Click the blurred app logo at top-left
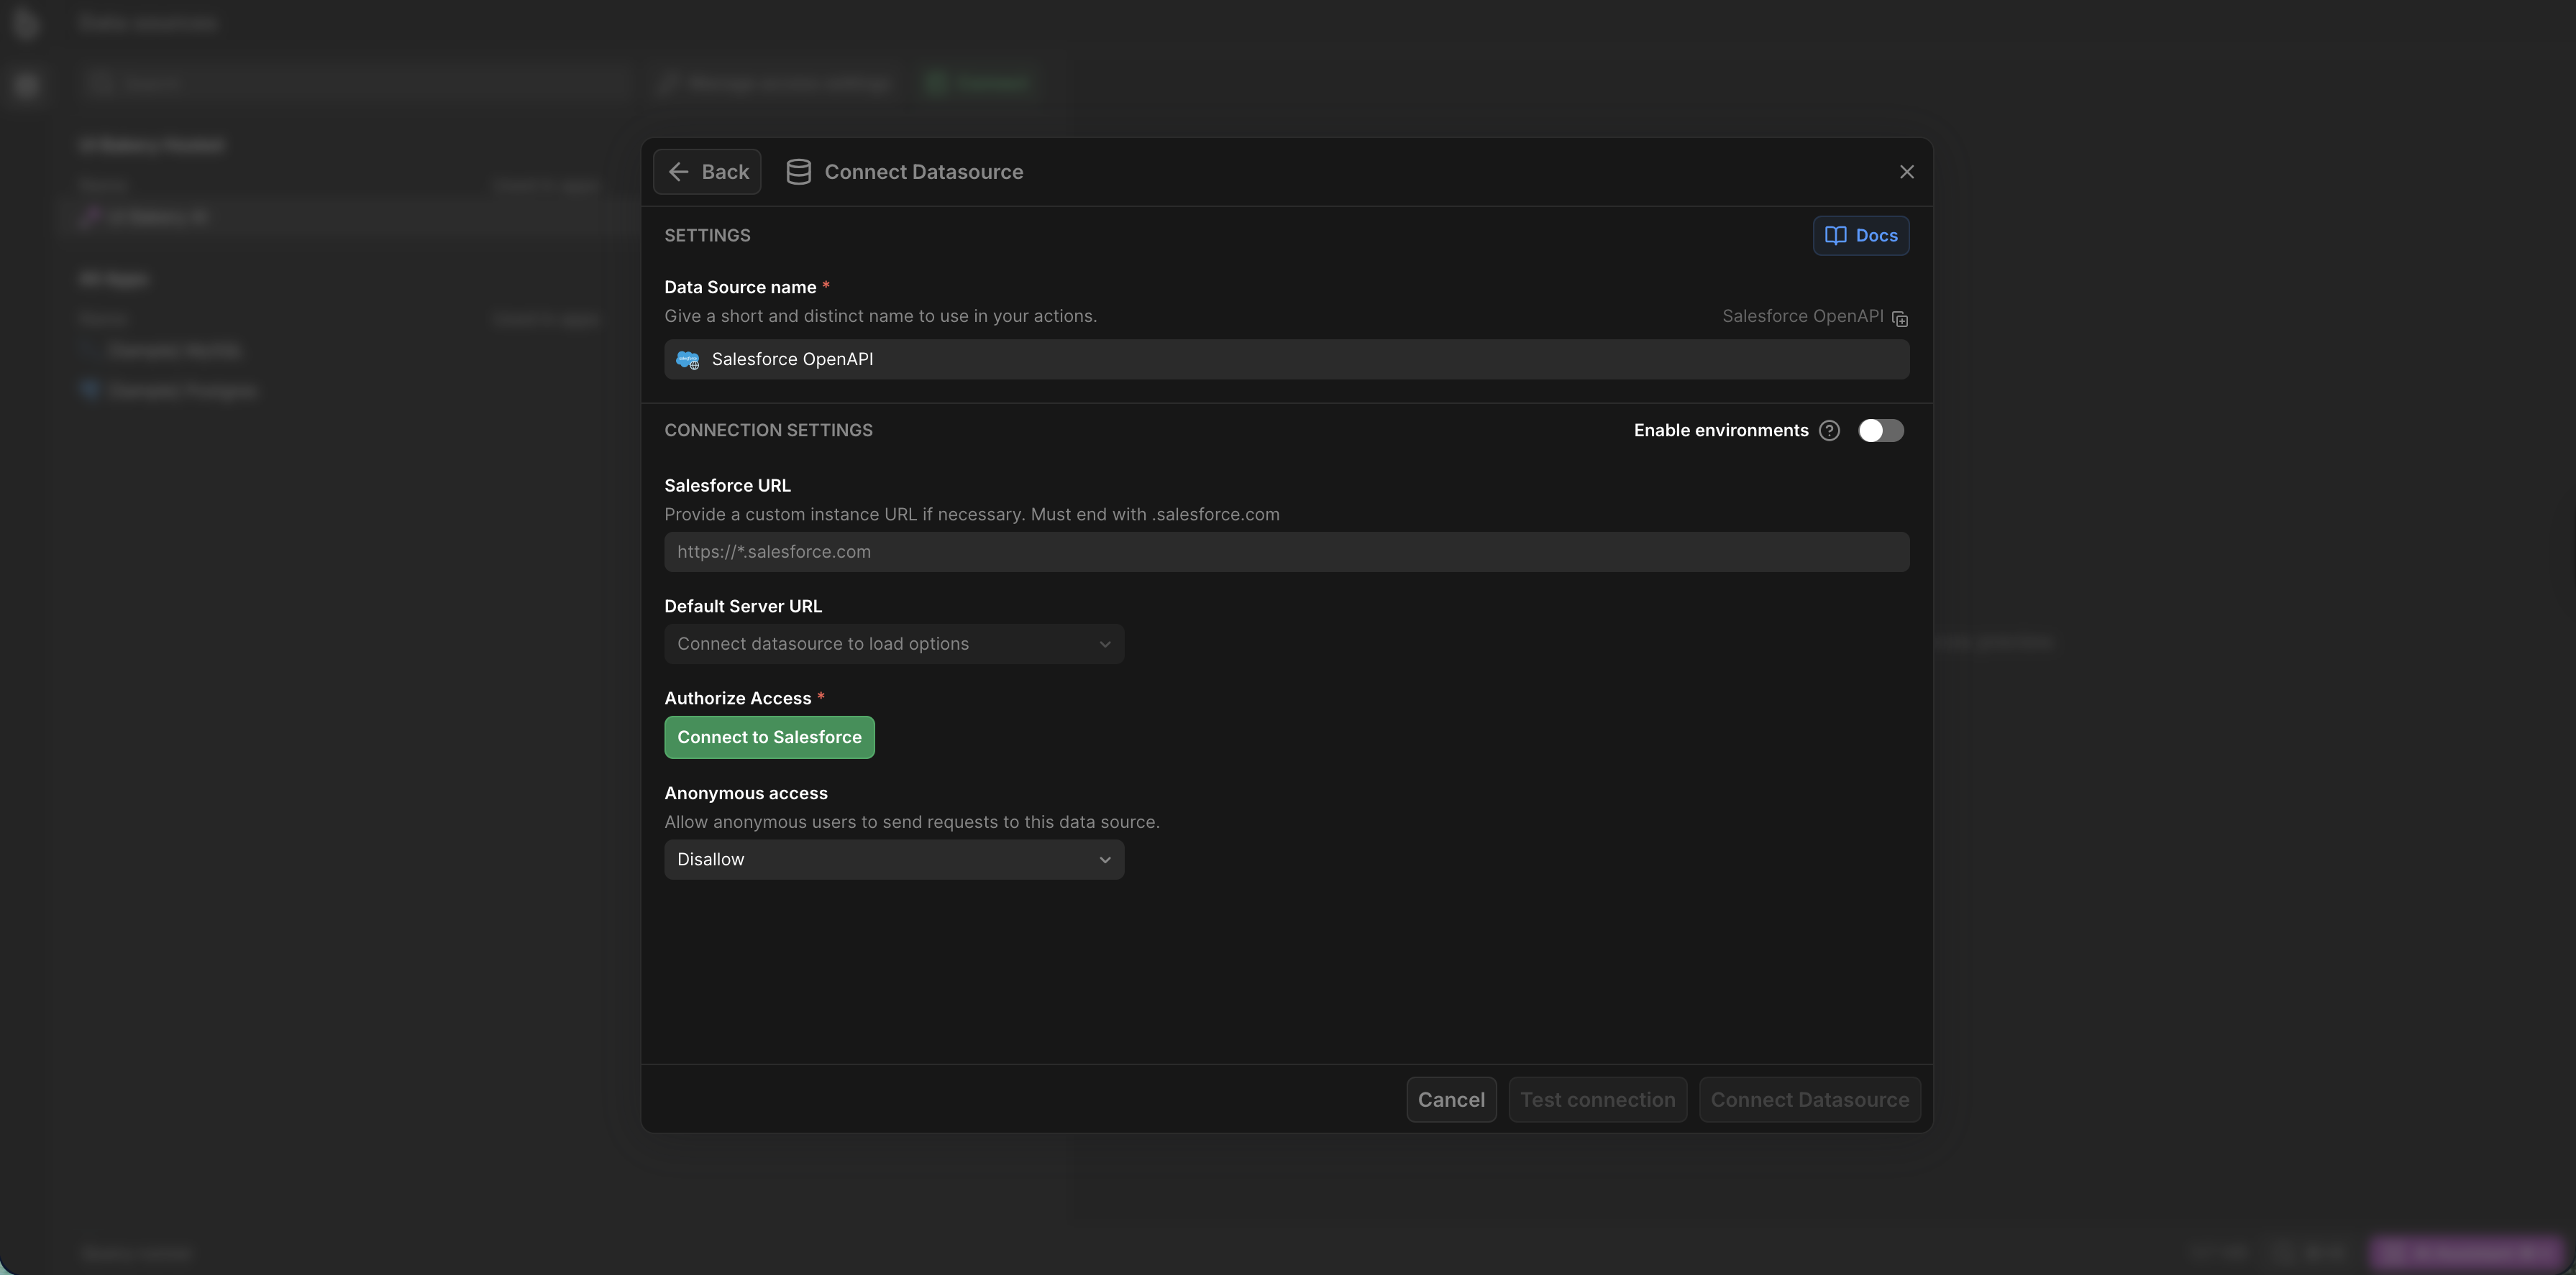Viewport: 2576px width, 1275px height. [26, 24]
